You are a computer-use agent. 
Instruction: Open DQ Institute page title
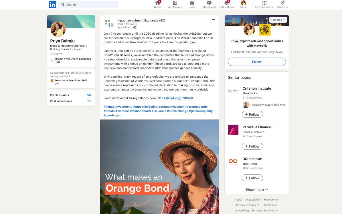point(252,159)
